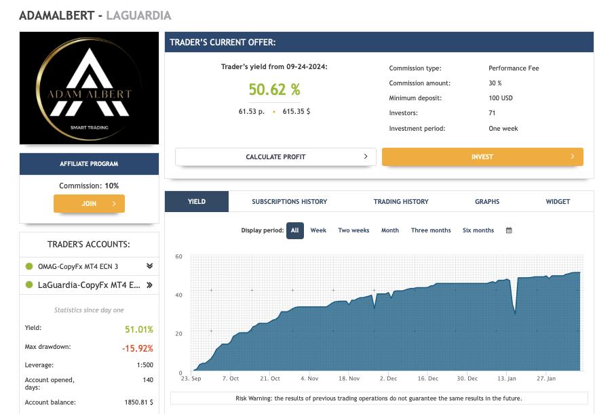Set display period to Week
The width and height of the screenshot is (595, 414).
click(x=318, y=230)
